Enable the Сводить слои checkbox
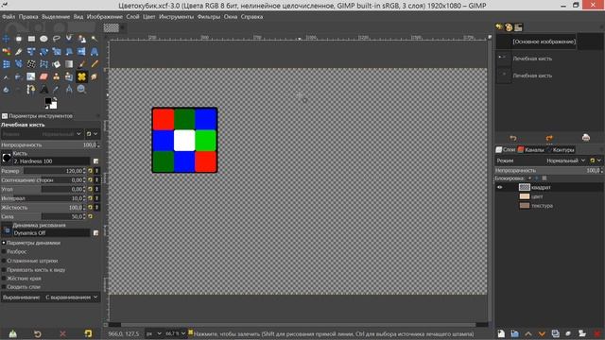Screen dimensions: 605x340 point(4,287)
